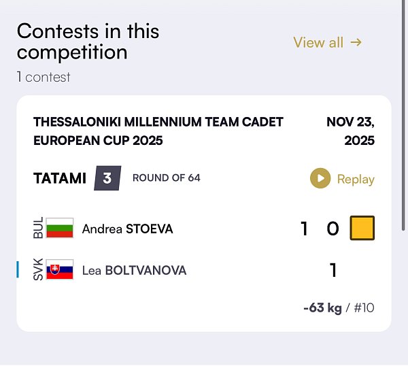Viewport: 408px width, 366px height.
Task: Click the gold Replay play icon
Action: point(320,179)
